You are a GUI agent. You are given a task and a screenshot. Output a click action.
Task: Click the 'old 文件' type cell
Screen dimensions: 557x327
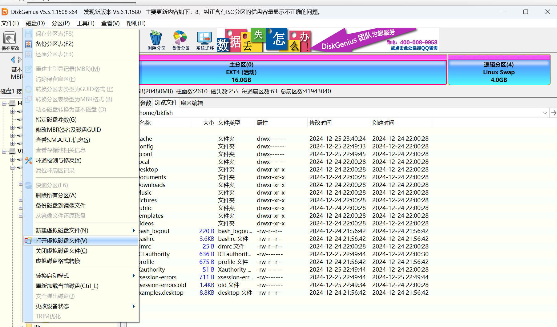tap(228, 285)
